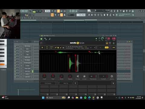Open the playlist view icon in FL toolbar
The image size is (145, 109).
point(89,15)
